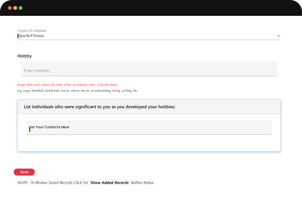The width and height of the screenshot is (302, 202).
Task: Click empty area below the contacts field
Action: (149, 143)
